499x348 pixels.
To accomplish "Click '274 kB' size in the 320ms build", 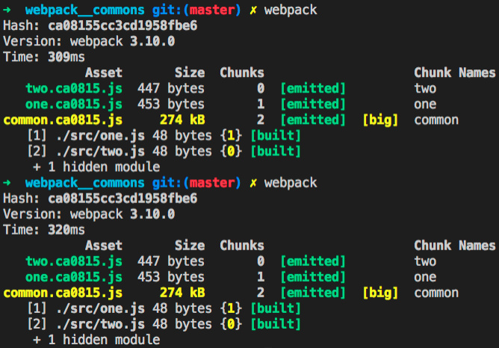I will (x=182, y=293).
